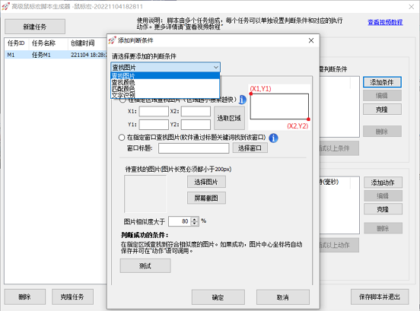Click 添加条件 in the main window
Viewport: 420px width, 311px height.
pos(382,82)
